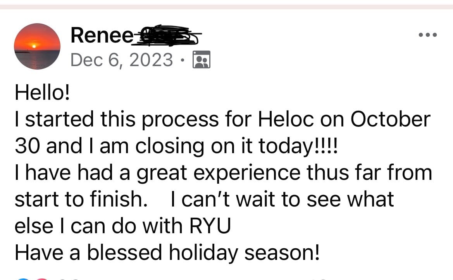The width and height of the screenshot is (453, 280).
Task: Click the phrase "great experience" in the post
Action: (x=219, y=173)
